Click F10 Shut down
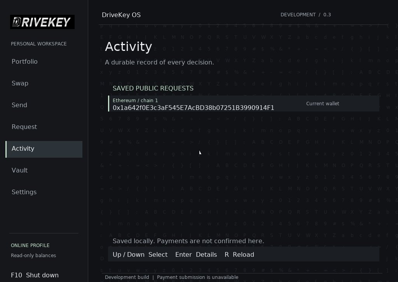 35,275
